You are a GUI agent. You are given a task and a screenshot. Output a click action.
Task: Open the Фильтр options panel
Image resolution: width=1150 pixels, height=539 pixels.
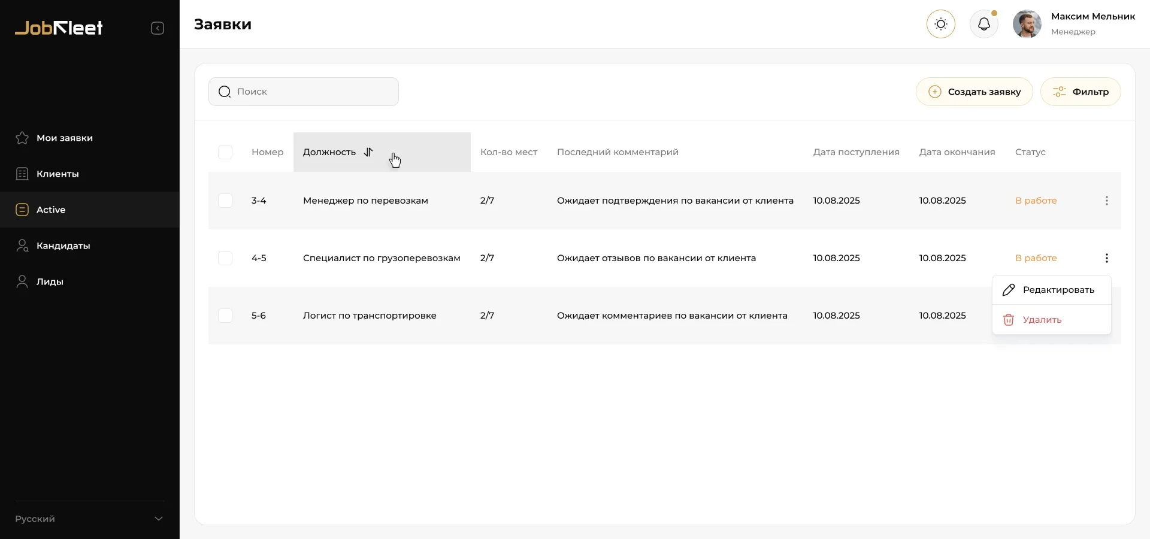(1080, 92)
